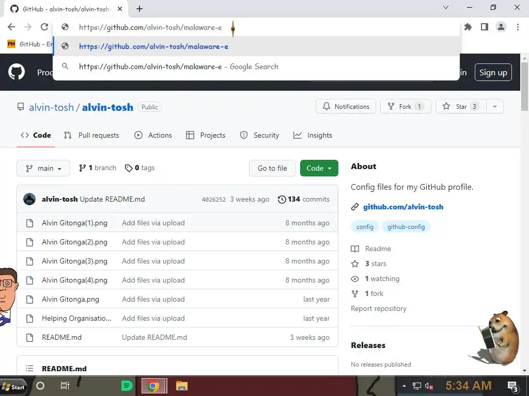Open the main branch dropdown
529x396 pixels.
(43, 168)
